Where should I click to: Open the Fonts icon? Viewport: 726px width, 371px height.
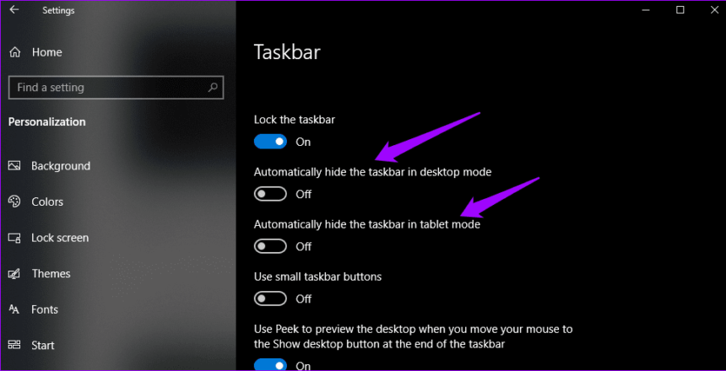coord(14,309)
